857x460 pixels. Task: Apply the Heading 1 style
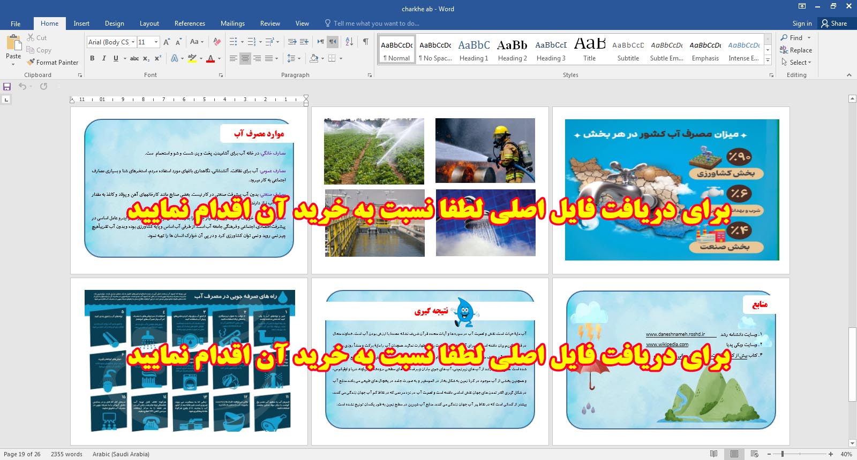pos(473,50)
